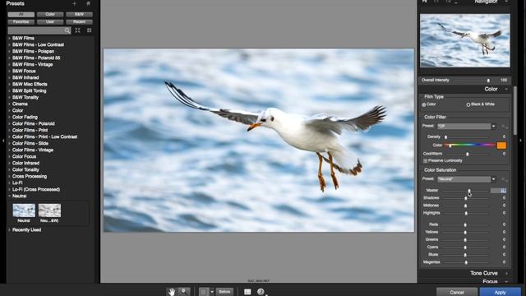Screen dimensions: 526x296
Task: Click the Navigator preview thumbnail
Action: tap(465, 40)
